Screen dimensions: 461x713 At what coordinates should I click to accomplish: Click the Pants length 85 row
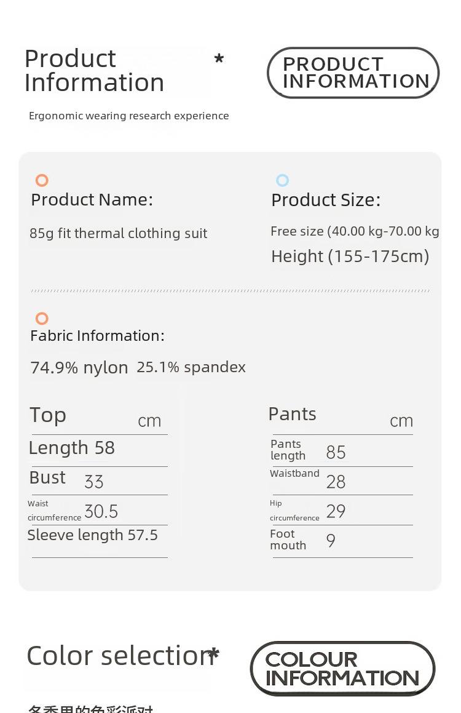tap(342, 451)
